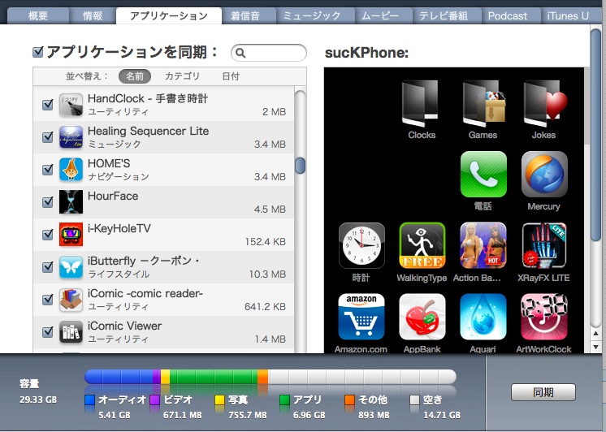The width and height of the screenshot is (606, 432).
Task: Click the blue オーディオ legend swatch
Action: (89, 400)
